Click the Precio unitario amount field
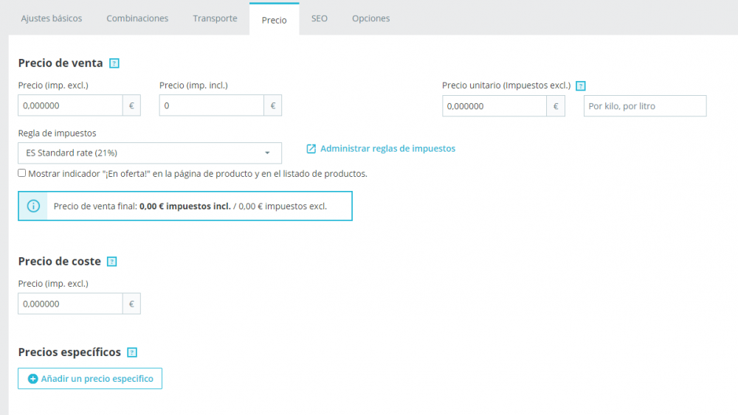The height and width of the screenshot is (415, 738). [x=494, y=106]
